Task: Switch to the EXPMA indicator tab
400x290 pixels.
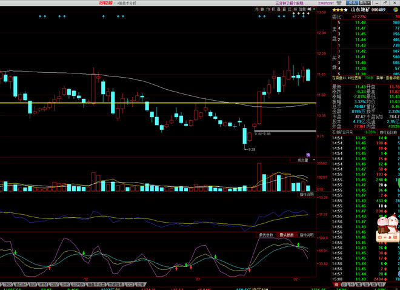Action: pyautogui.click(x=78, y=284)
